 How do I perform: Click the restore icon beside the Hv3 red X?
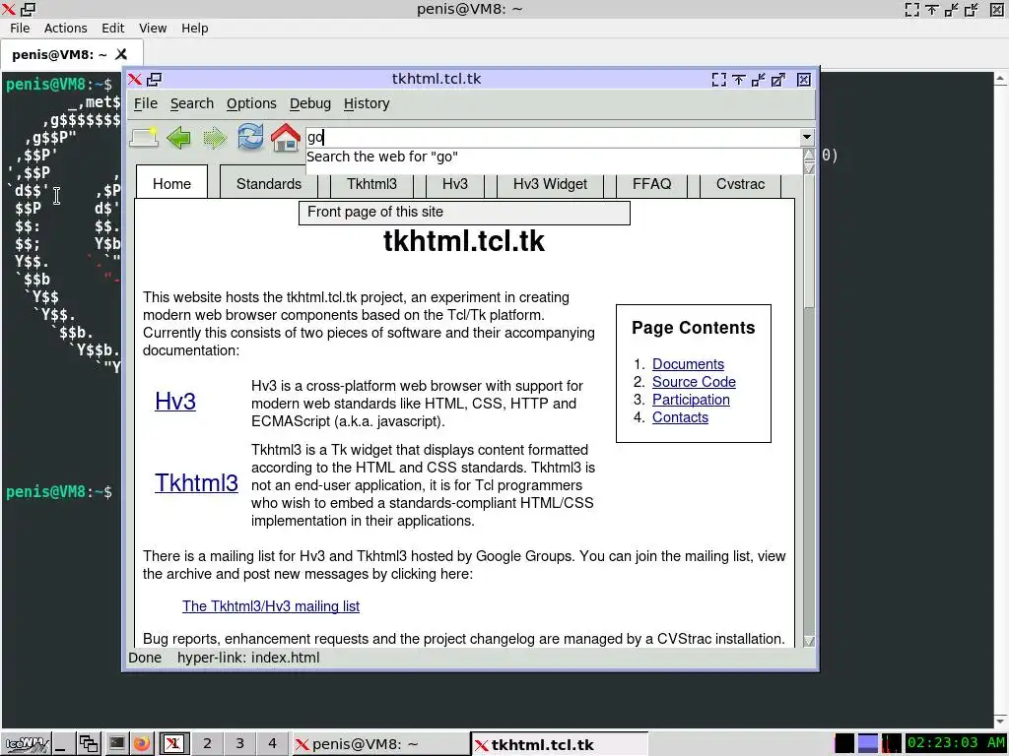[155, 79]
